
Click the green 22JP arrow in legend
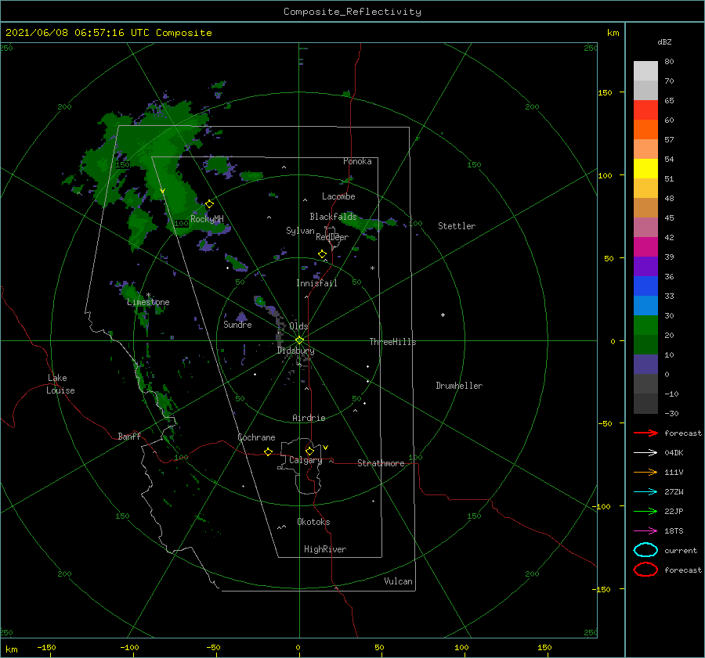tap(645, 511)
